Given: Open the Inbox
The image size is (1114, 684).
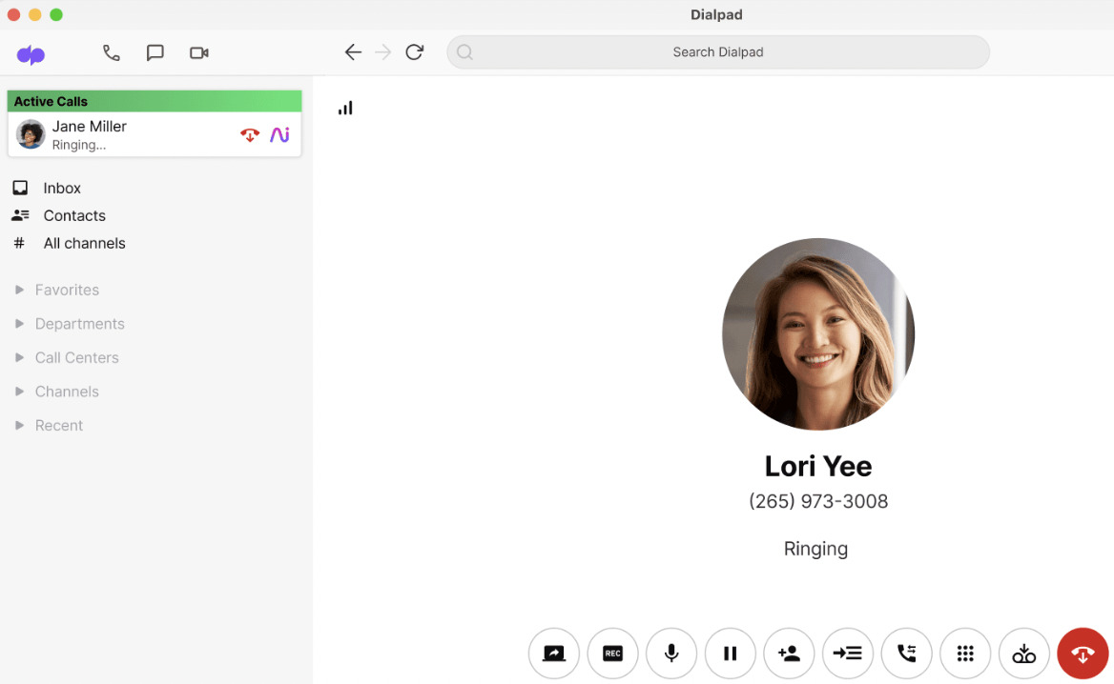Looking at the screenshot, I should click(x=62, y=188).
